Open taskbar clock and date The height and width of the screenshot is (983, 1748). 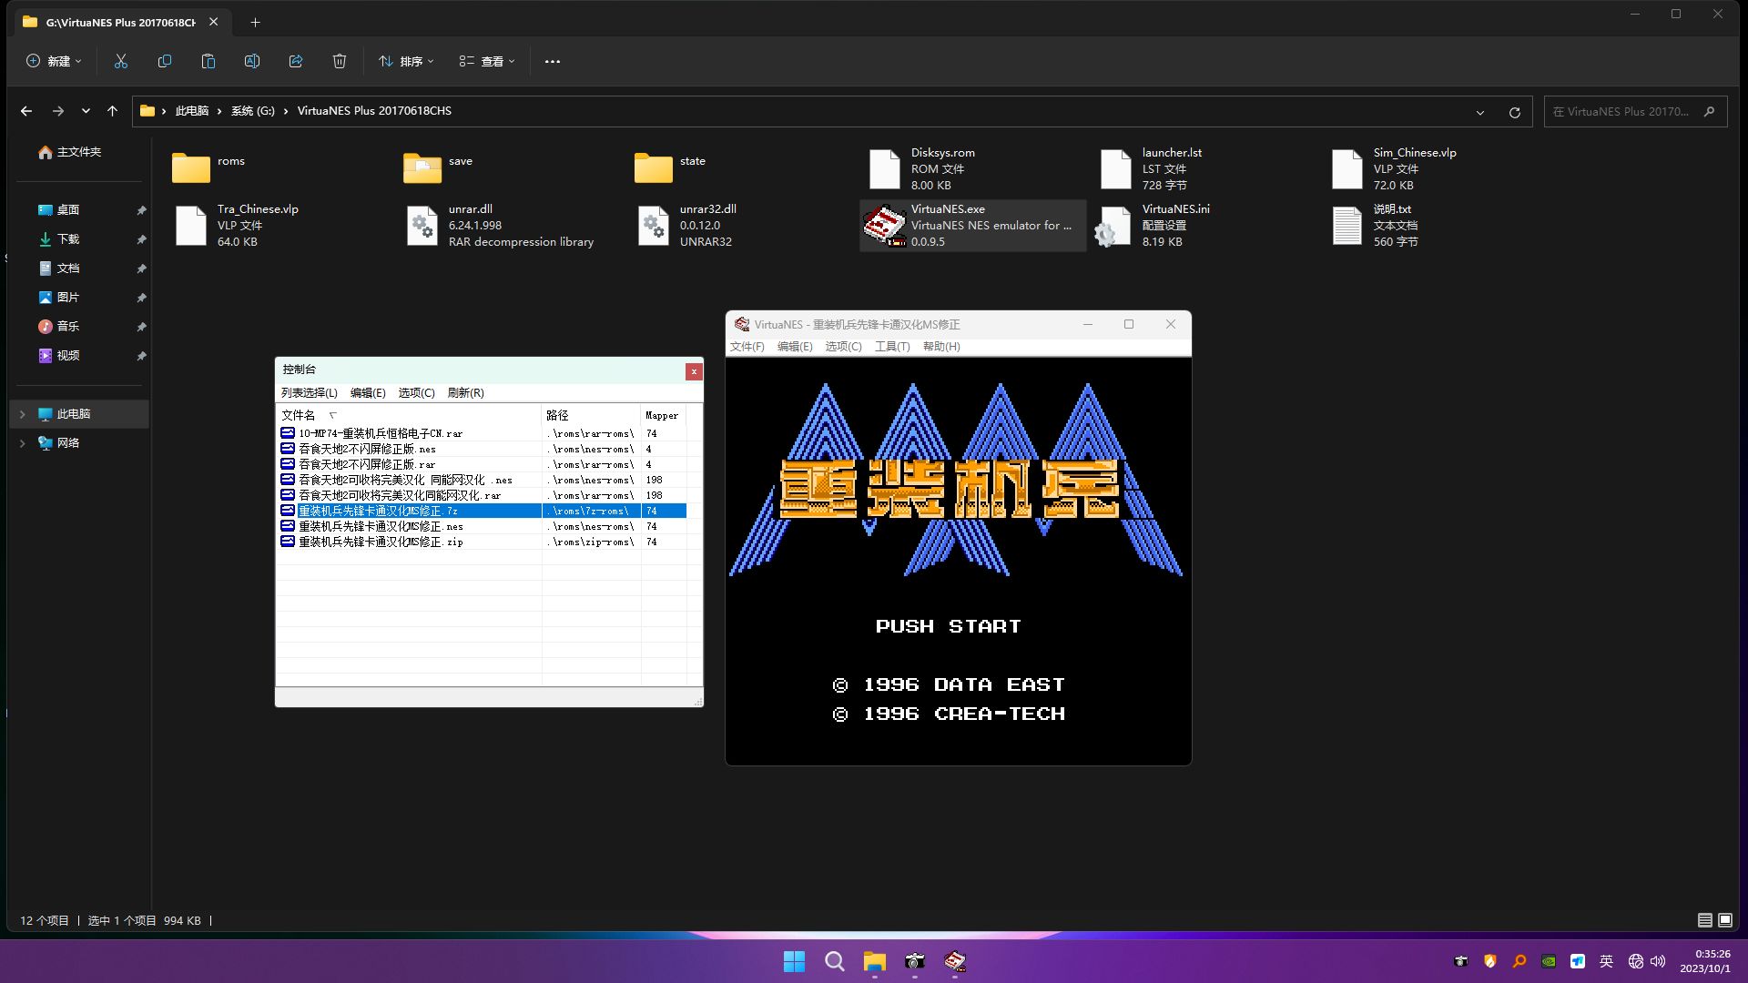1706,961
